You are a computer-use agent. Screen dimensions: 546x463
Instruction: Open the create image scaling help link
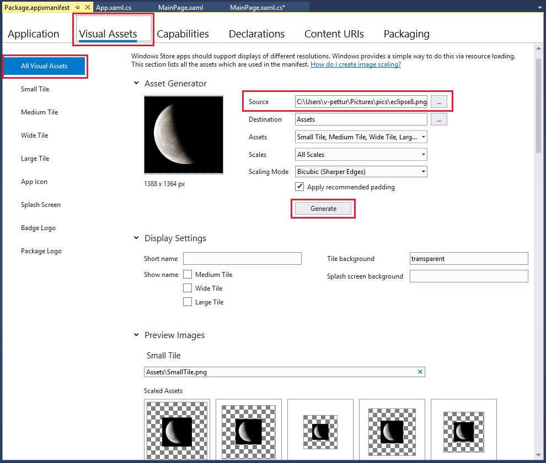point(356,64)
